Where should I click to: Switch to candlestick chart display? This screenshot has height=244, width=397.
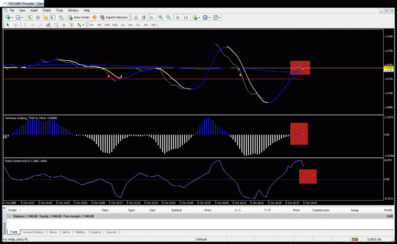click(144, 18)
